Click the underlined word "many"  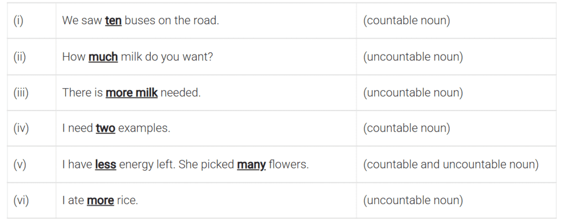pos(251,165)
